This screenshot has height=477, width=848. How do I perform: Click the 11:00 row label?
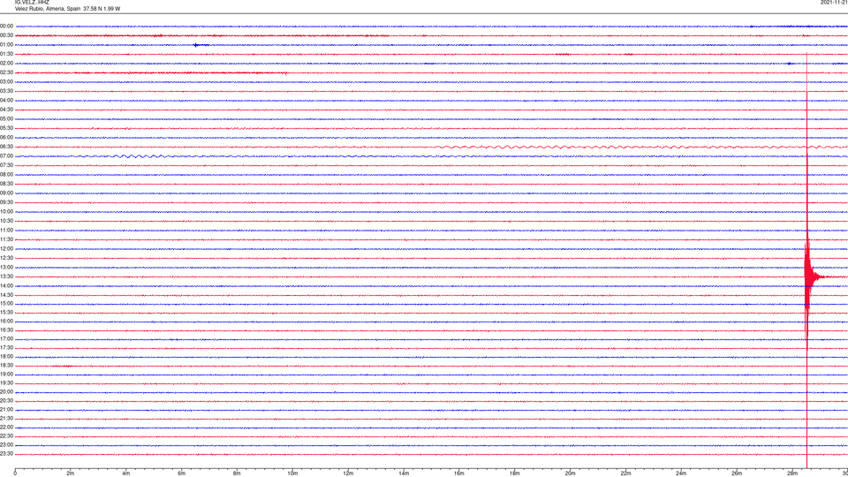pos(6,231)
